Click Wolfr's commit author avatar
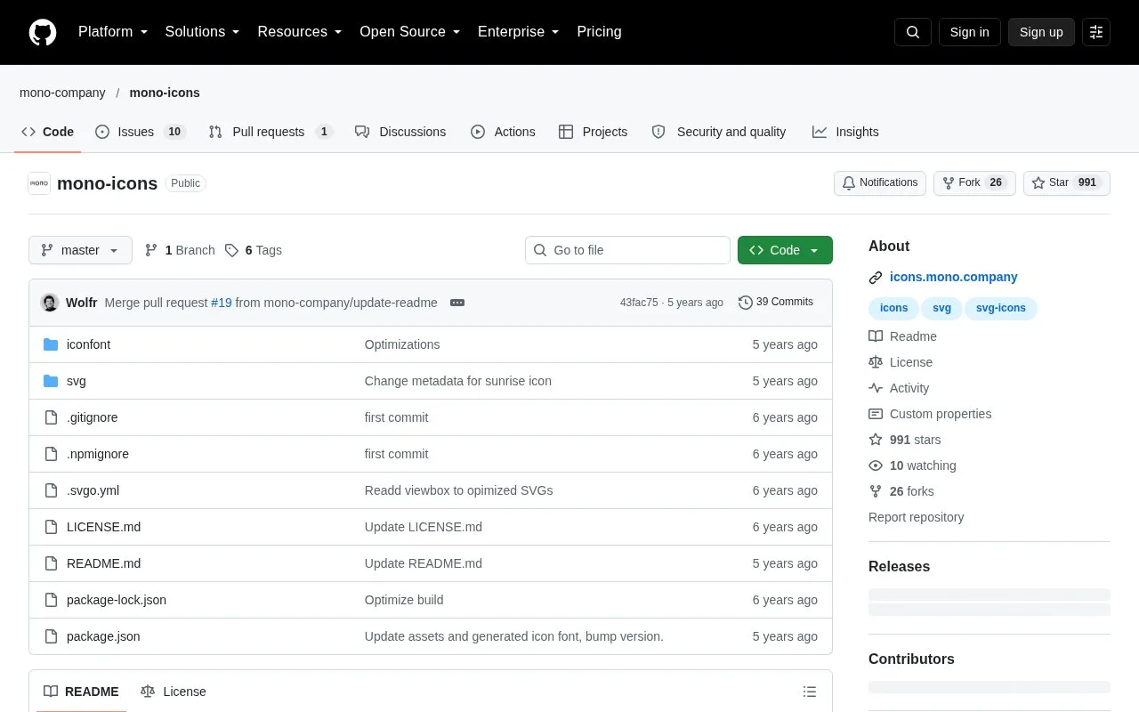Screen dimensions: 1139x712 [x=50, y=303]
